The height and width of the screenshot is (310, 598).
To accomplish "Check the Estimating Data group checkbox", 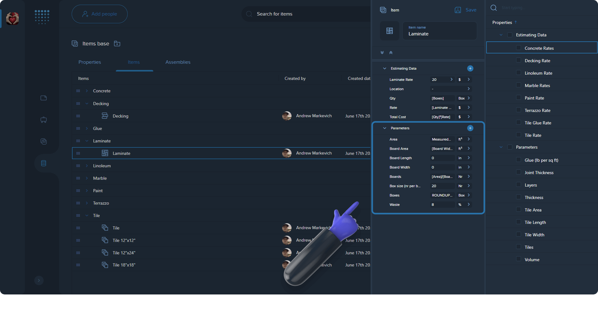I will tap(510, 35).
